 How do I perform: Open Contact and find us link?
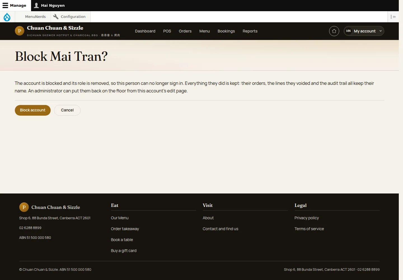(x=220, y=229)
